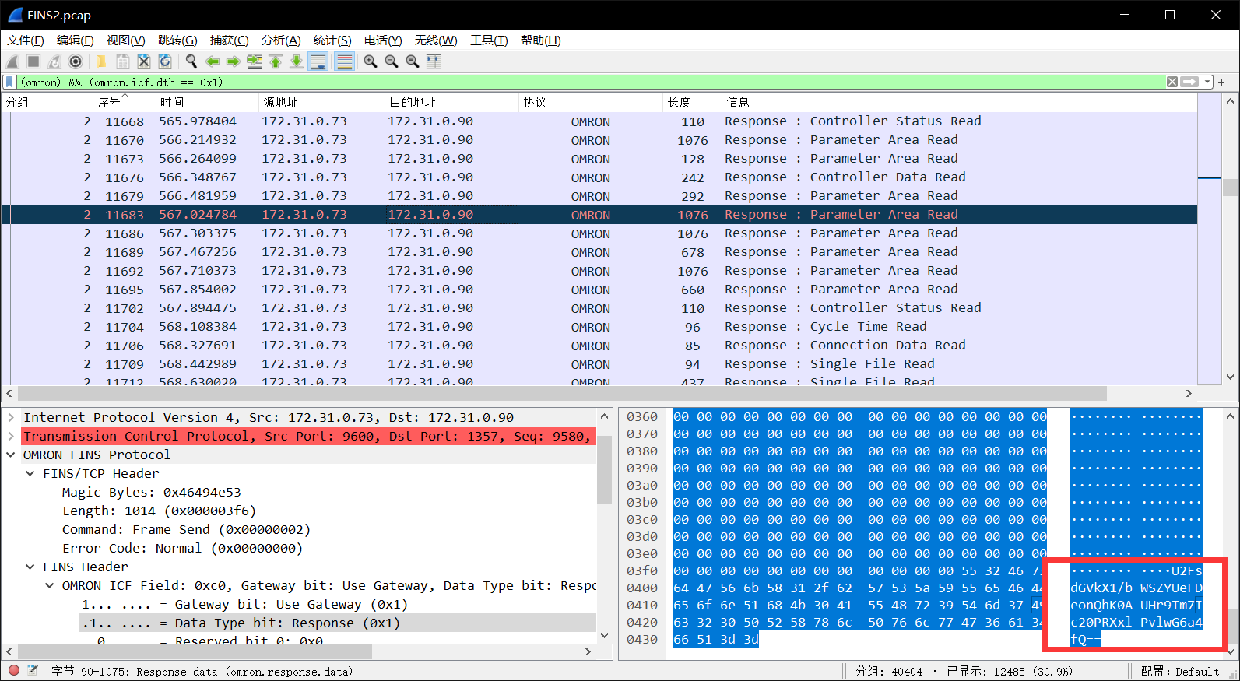Expand Transmission Control Protocol node
Viewport: 1240px width, 681px height.
coord(11,436)
